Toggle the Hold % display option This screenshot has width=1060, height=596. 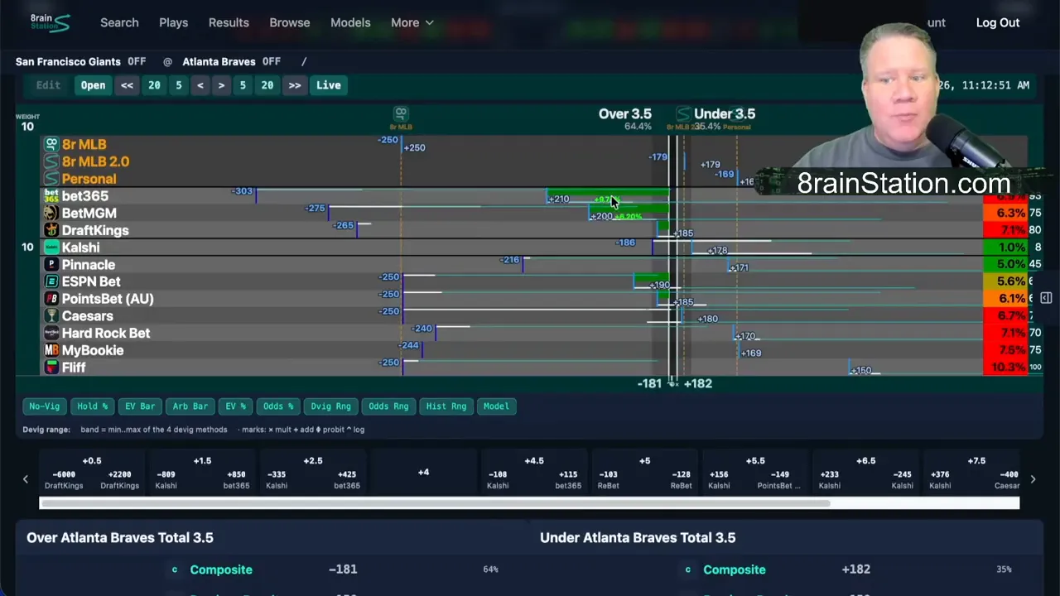[92, 406]
